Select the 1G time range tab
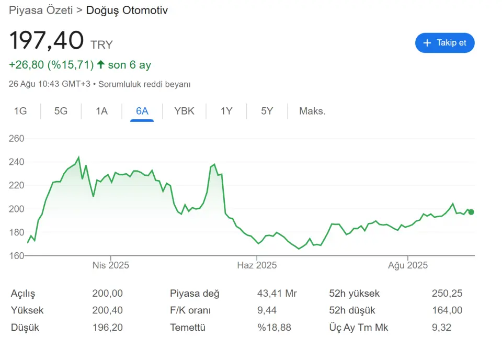Image resolution: width=502 pixels, height=337 pixels. click(20, 111)
